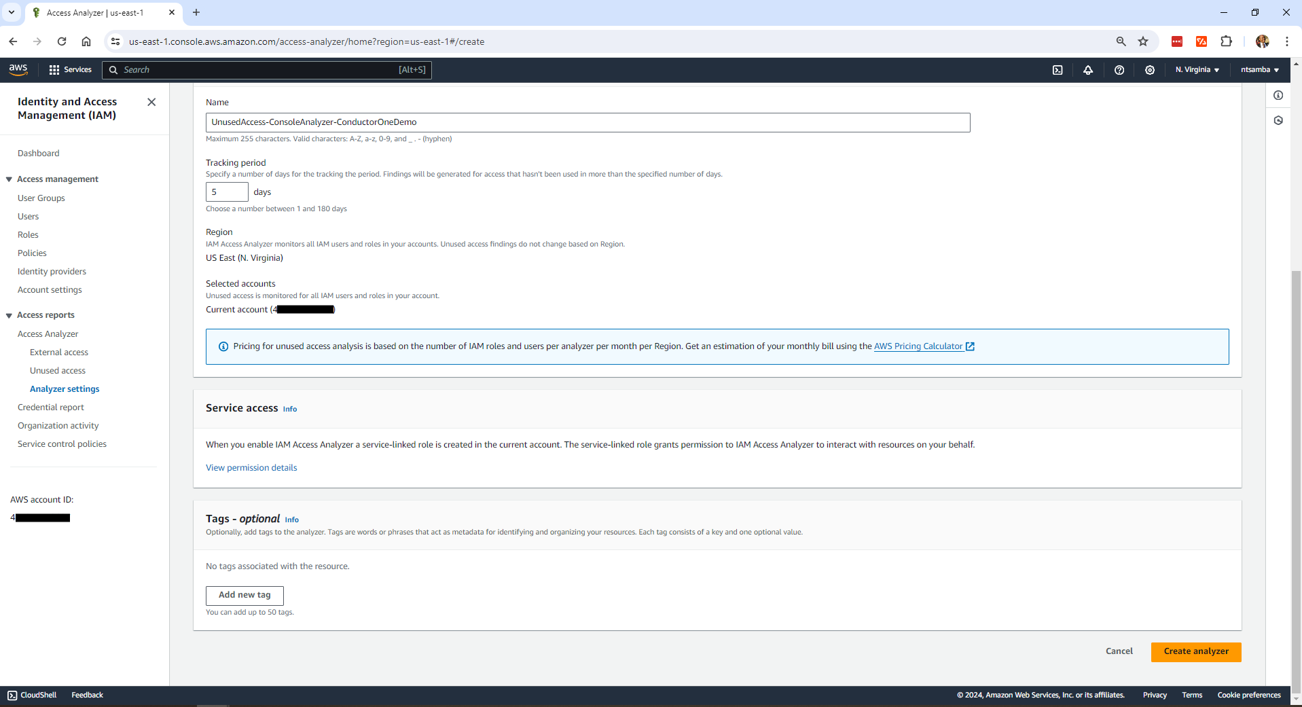The image size is (1302, 707).
Task: Click Add new tag
Action: 245,595
